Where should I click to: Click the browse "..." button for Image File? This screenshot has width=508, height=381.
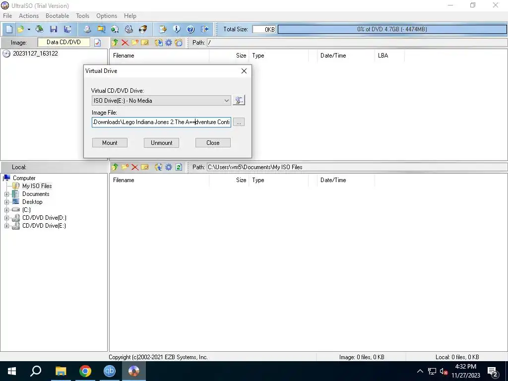[x=239, y=122]
